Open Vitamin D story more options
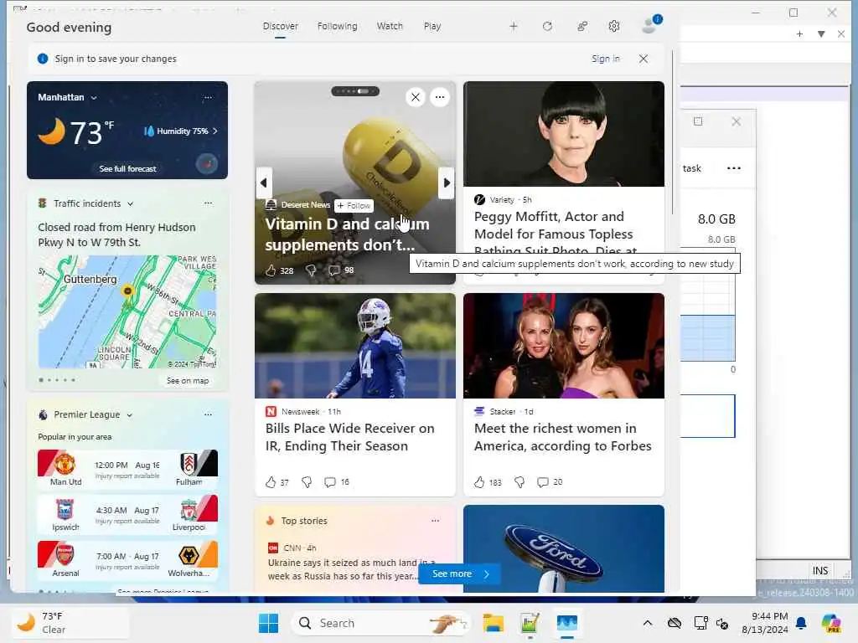Viewport: 858px width, 643px height. (x=439, y=97)
